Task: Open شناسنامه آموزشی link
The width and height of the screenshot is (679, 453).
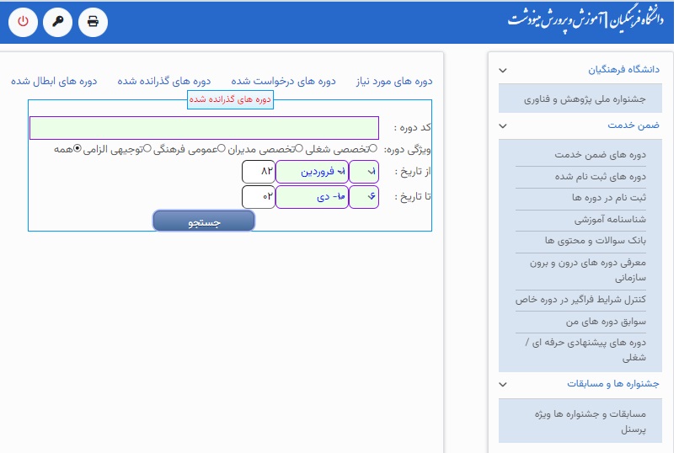Action: (x=610, y=220)
